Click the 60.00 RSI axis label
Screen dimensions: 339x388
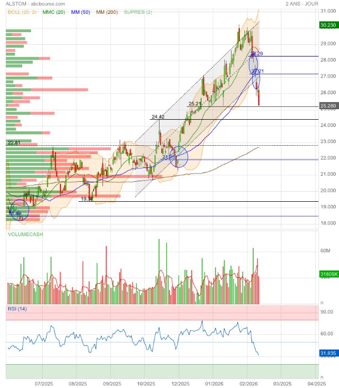[327, 334]
